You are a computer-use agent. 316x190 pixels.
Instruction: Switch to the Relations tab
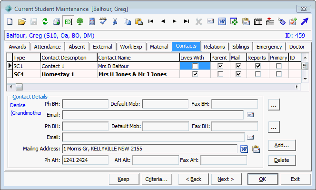[x=214, y=47]
